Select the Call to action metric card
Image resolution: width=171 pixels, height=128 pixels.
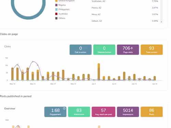(x=81, y=50)
